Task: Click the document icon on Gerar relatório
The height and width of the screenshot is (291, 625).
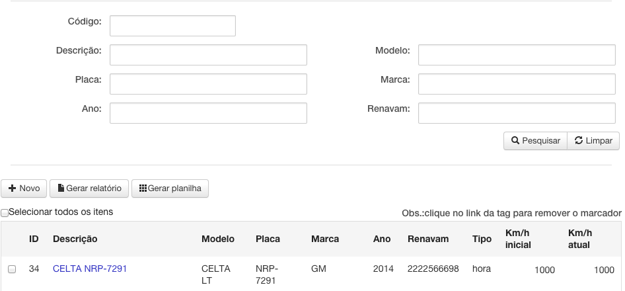Action: click(61, 188)
